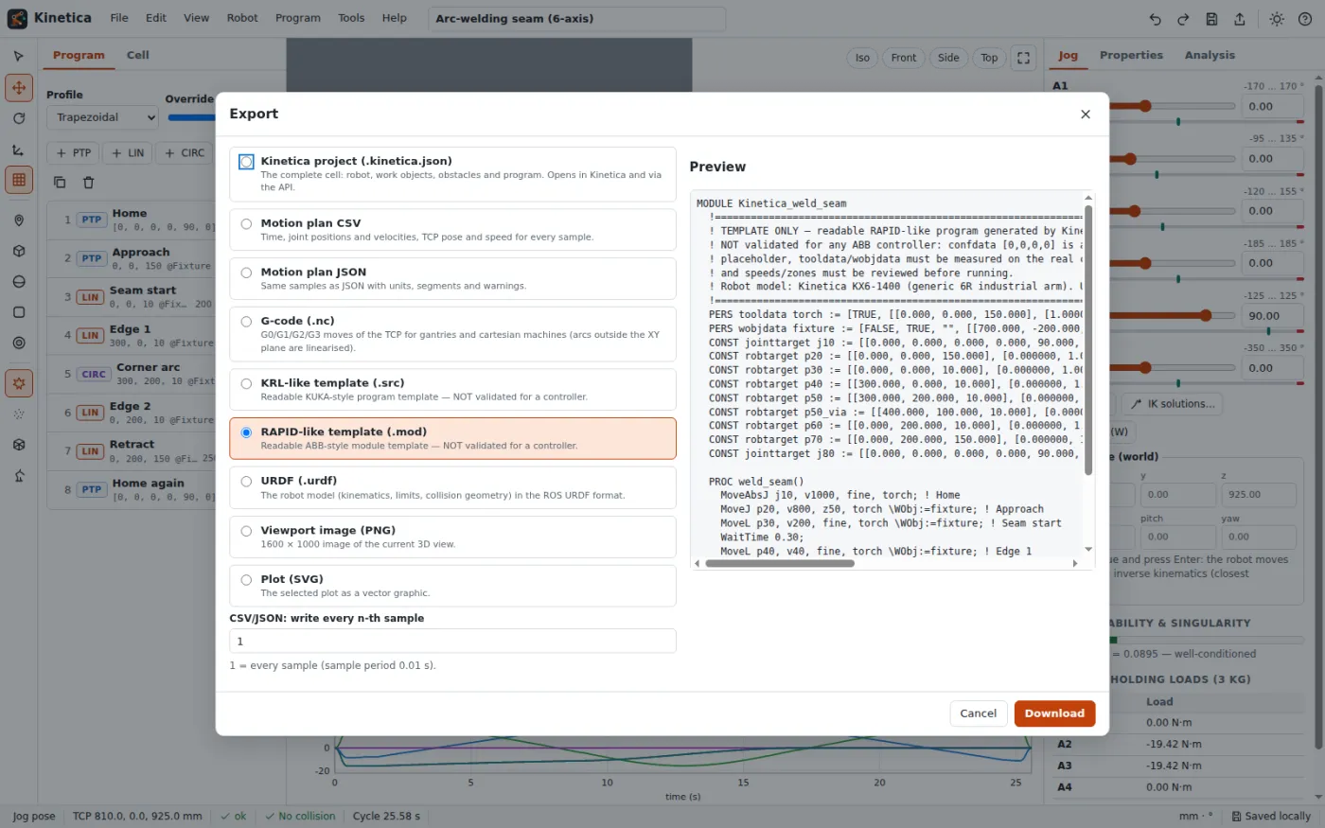Click the slider handle beside value 90.00

click(1205, 315)
